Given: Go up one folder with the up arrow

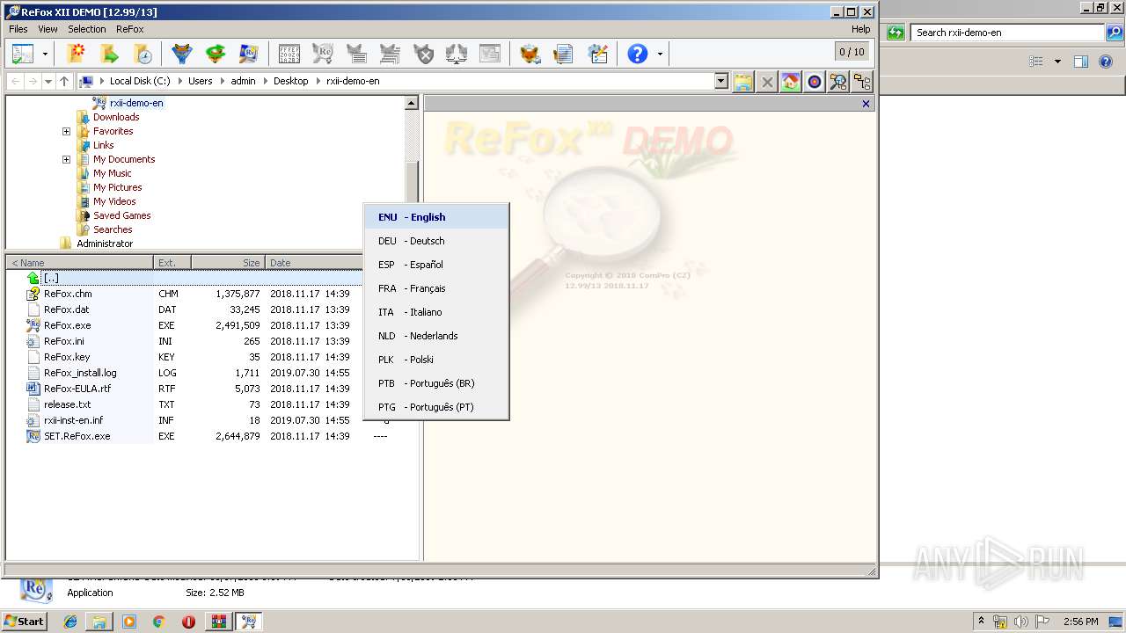Looking at the screenshot, I should (x=64, y=81).
